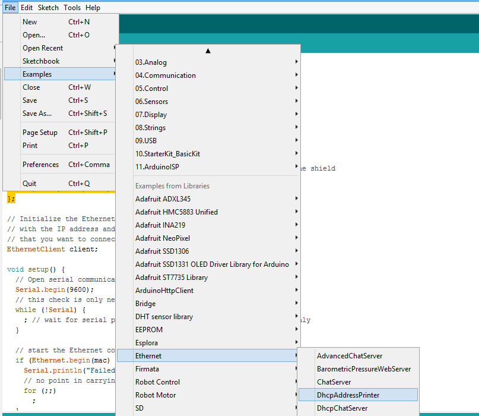
Task: Expand 04.Communication examples submenu
Action: point(208,75)
